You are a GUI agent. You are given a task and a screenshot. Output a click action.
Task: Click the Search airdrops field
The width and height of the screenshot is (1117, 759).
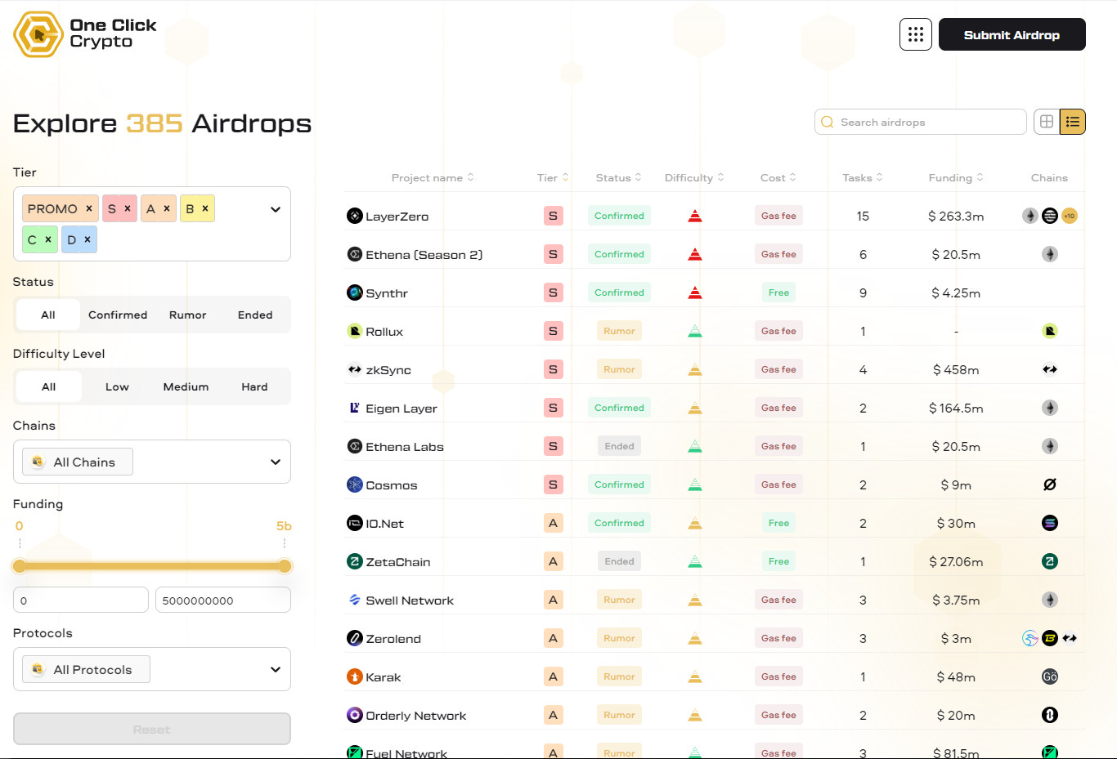(921, 122)
